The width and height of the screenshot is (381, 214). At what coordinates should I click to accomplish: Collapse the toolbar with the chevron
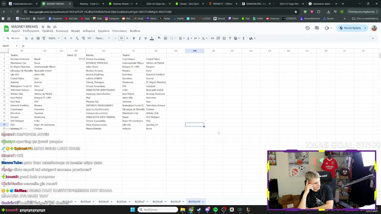[x=373, y=38]
